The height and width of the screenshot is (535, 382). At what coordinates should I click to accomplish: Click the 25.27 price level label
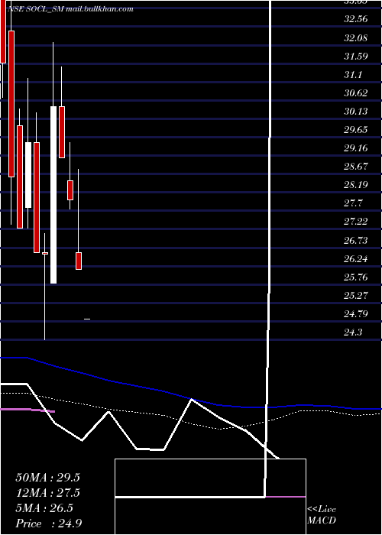pyautogui.click(x=356, y=296)
